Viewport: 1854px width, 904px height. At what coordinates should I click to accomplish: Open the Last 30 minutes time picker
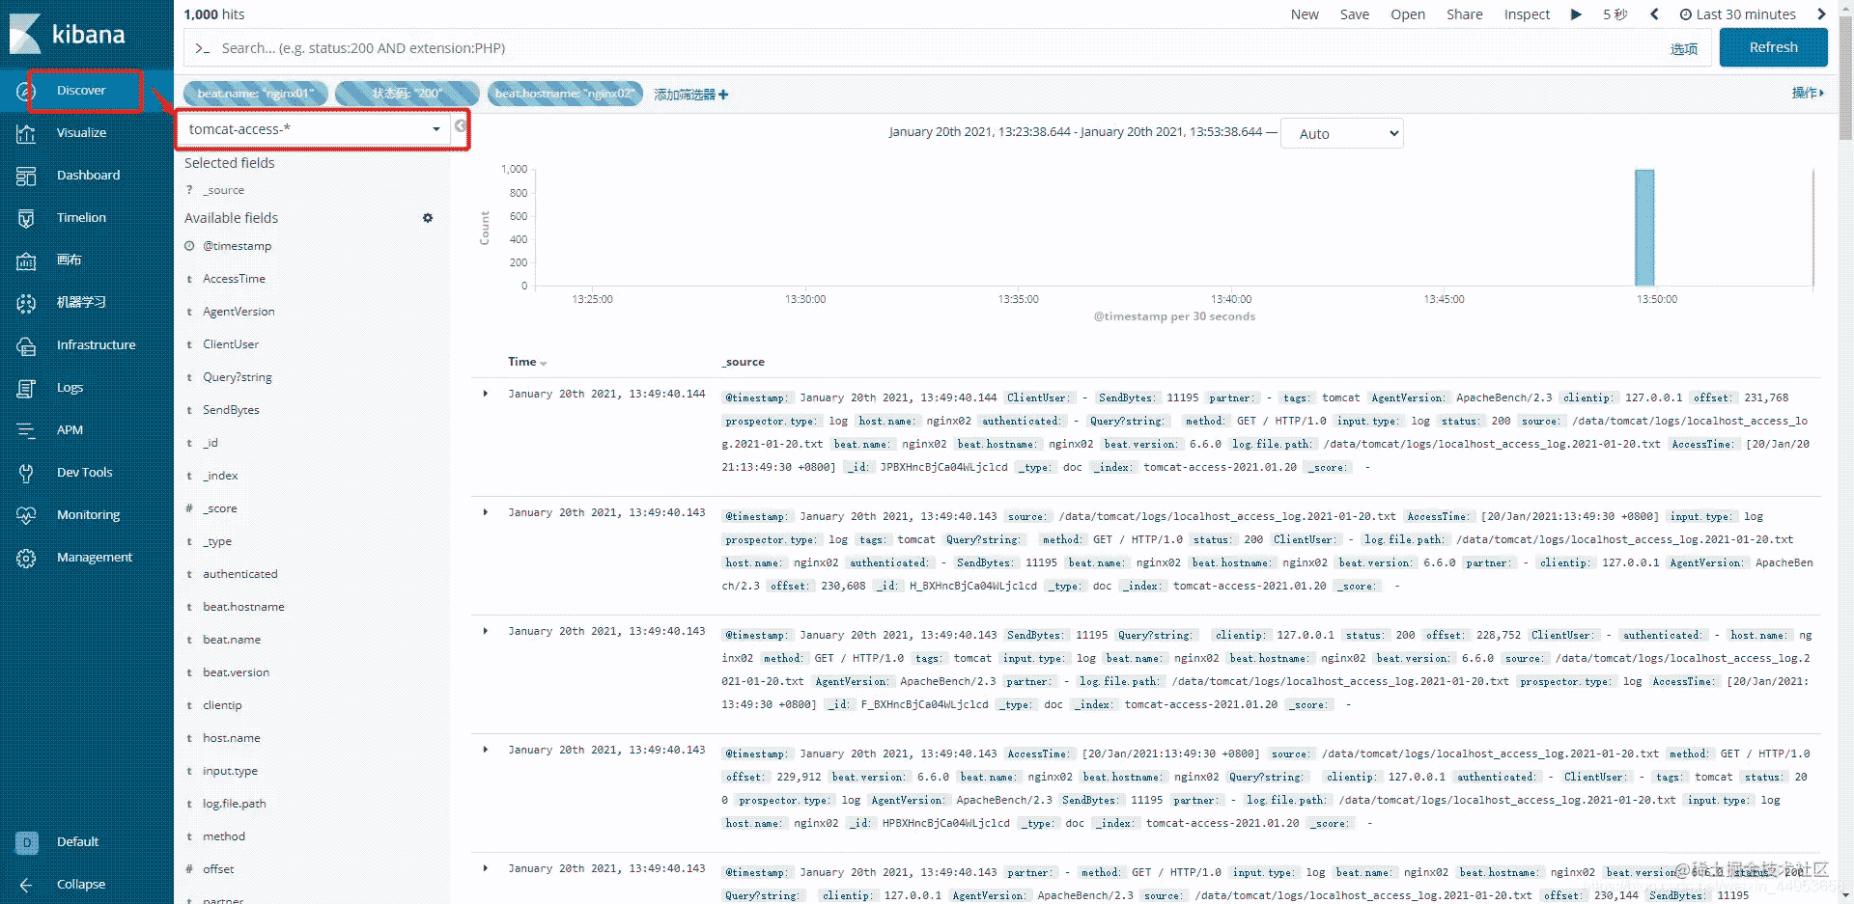(1737, 14)
